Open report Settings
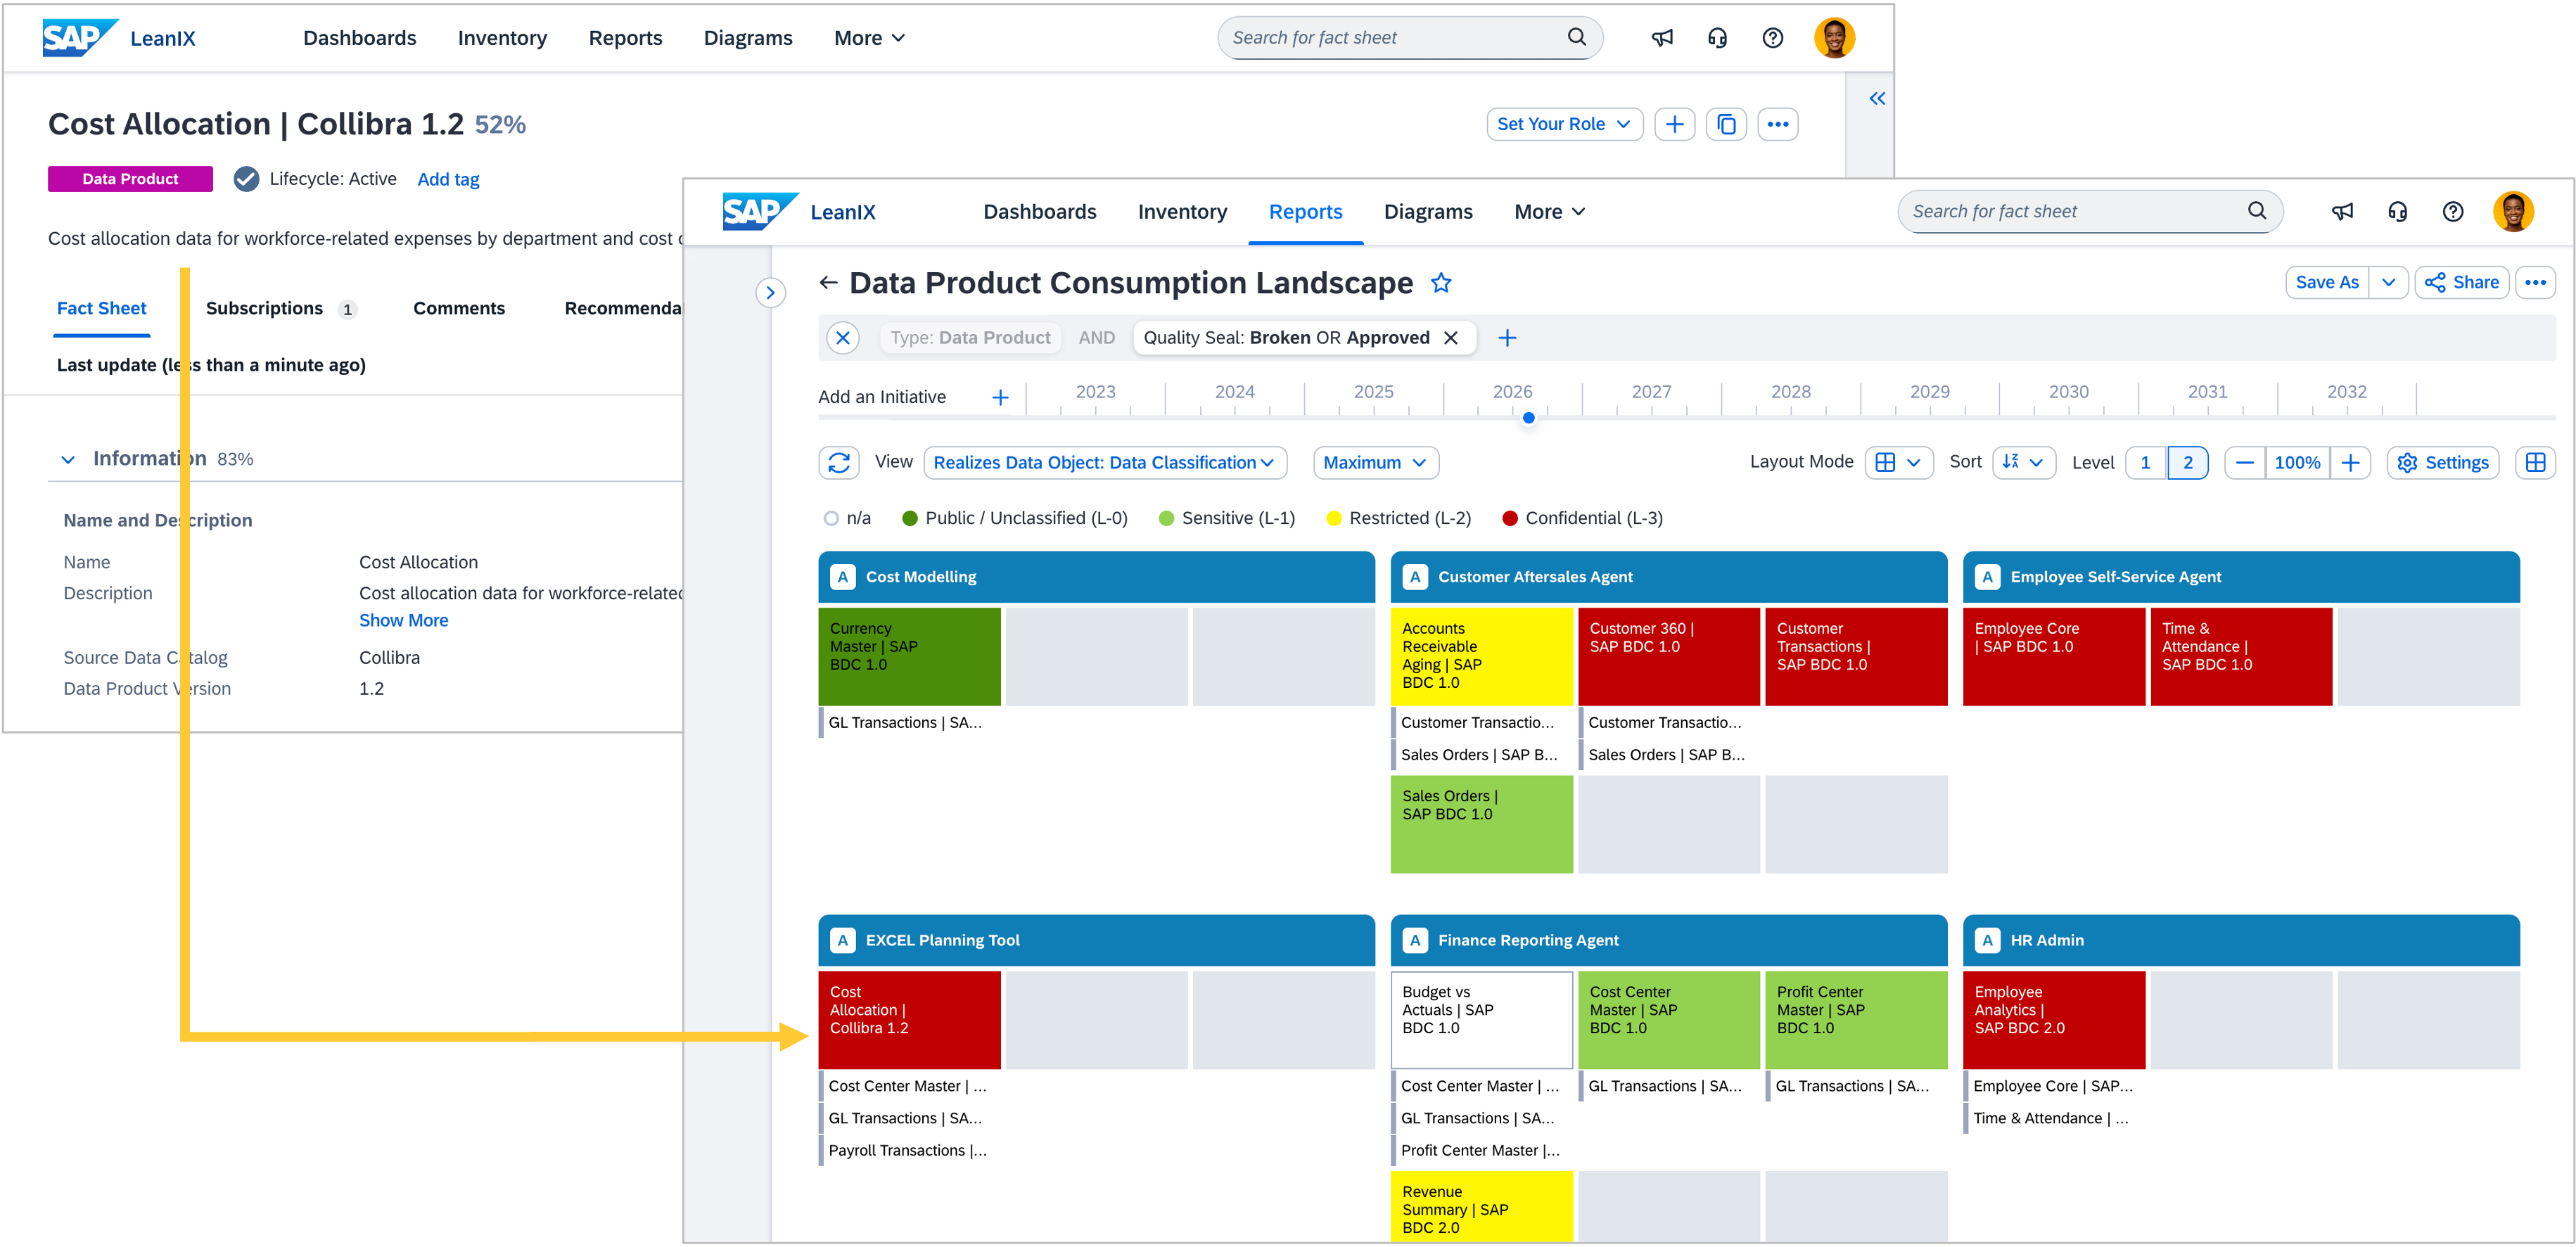This screenshot has height=1247, width=2576. point(2442,462)
